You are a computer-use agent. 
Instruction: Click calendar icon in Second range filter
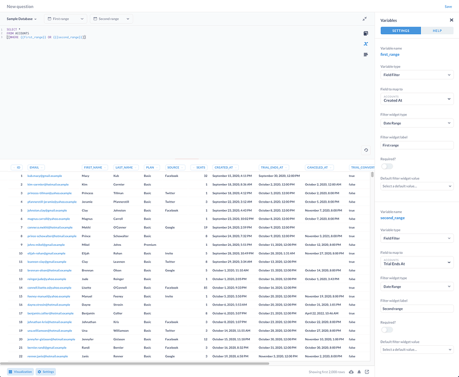(95, 19)
